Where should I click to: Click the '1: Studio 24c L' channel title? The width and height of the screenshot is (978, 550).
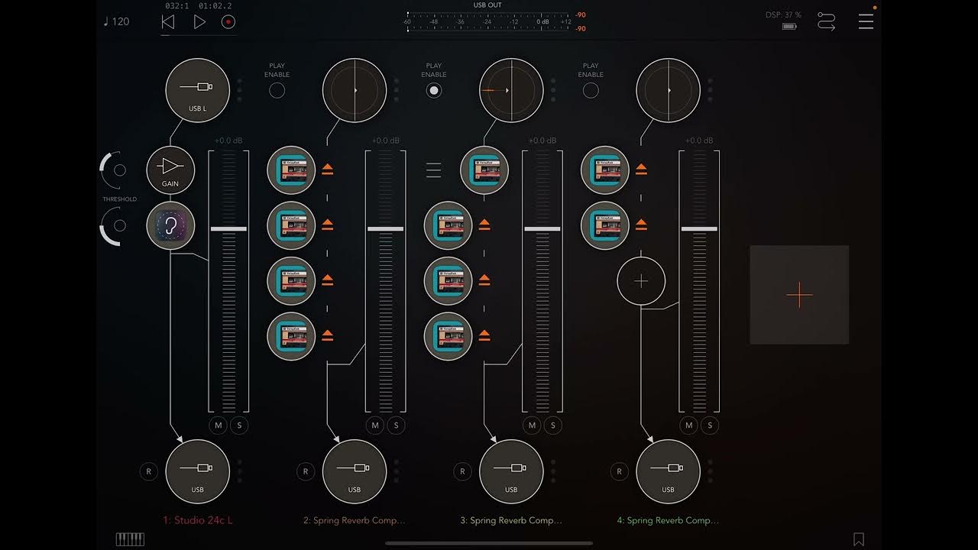click(x=198, y=520)
